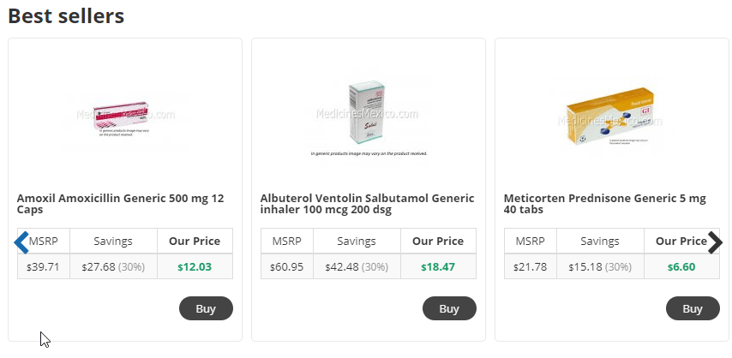Click the $42.48 savings value
The image size is (732, 358).
pyautogui.click(x=342, y=267)
